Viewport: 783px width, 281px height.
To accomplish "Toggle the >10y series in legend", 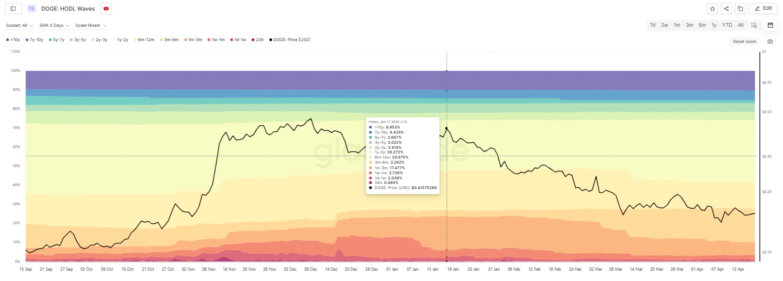I will (13, 40).
